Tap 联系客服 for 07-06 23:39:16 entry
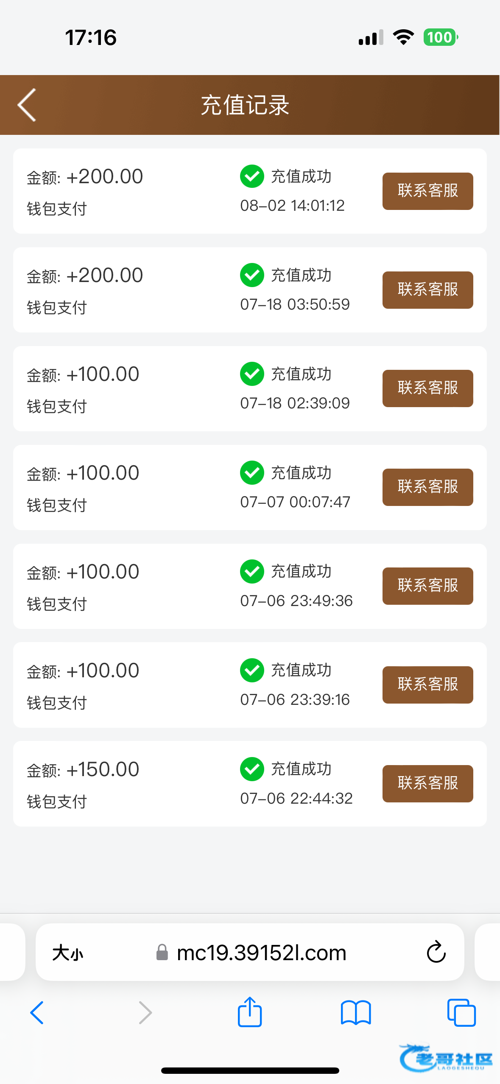Viewport: 500px width, 1084px height. pos(427,684)
